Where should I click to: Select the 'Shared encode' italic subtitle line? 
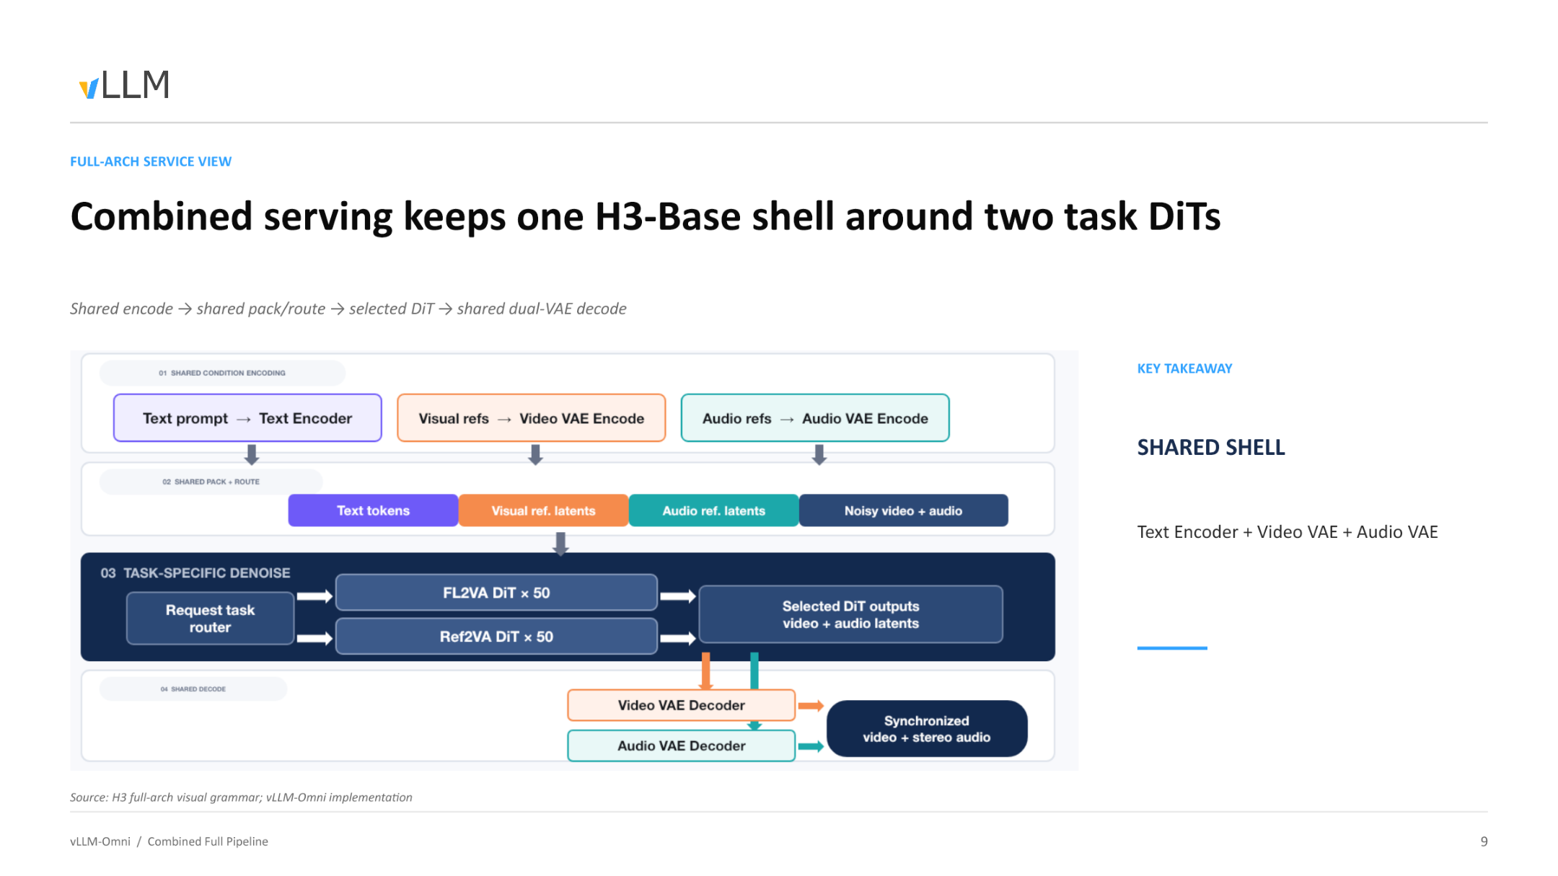tap(348, 309)
